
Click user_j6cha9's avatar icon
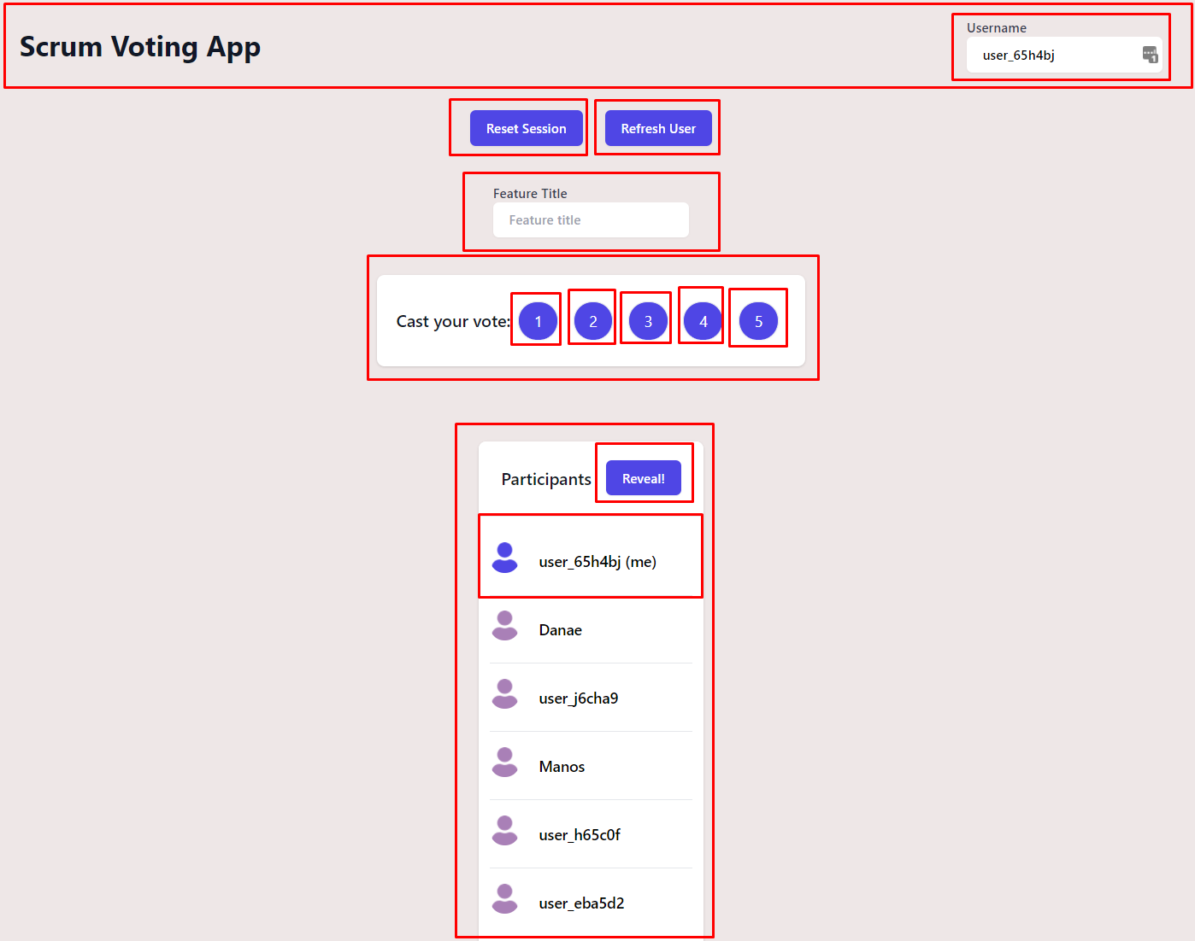click(505, 694)
